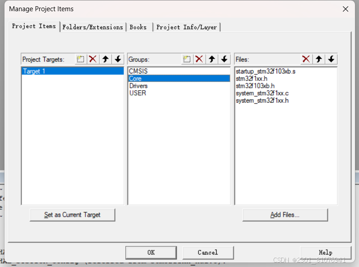Create a new group
The width and height of the screenshot is (359, 267).
coord(187,59)
